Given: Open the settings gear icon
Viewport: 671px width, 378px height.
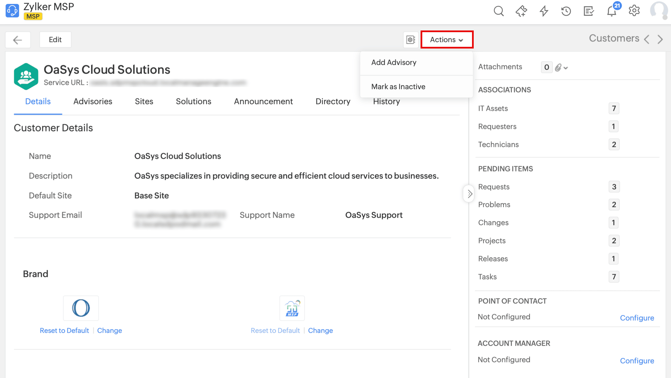Looking at the screenshot, I should tap(634, 11).
